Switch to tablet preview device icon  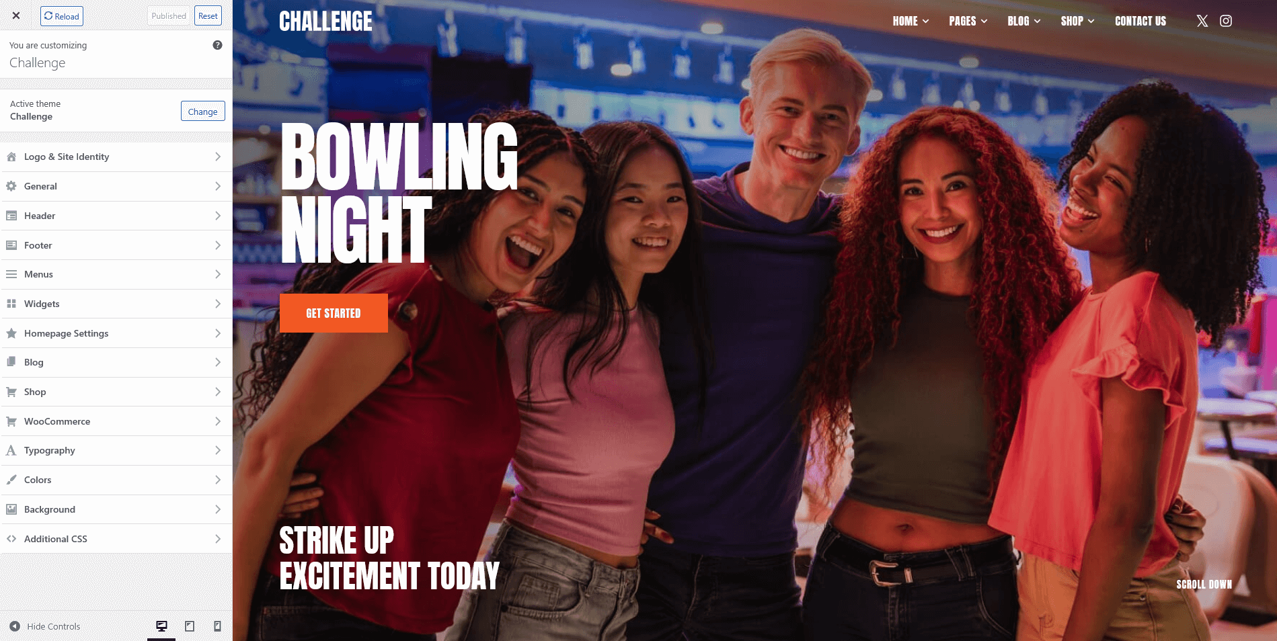(190, 626)
